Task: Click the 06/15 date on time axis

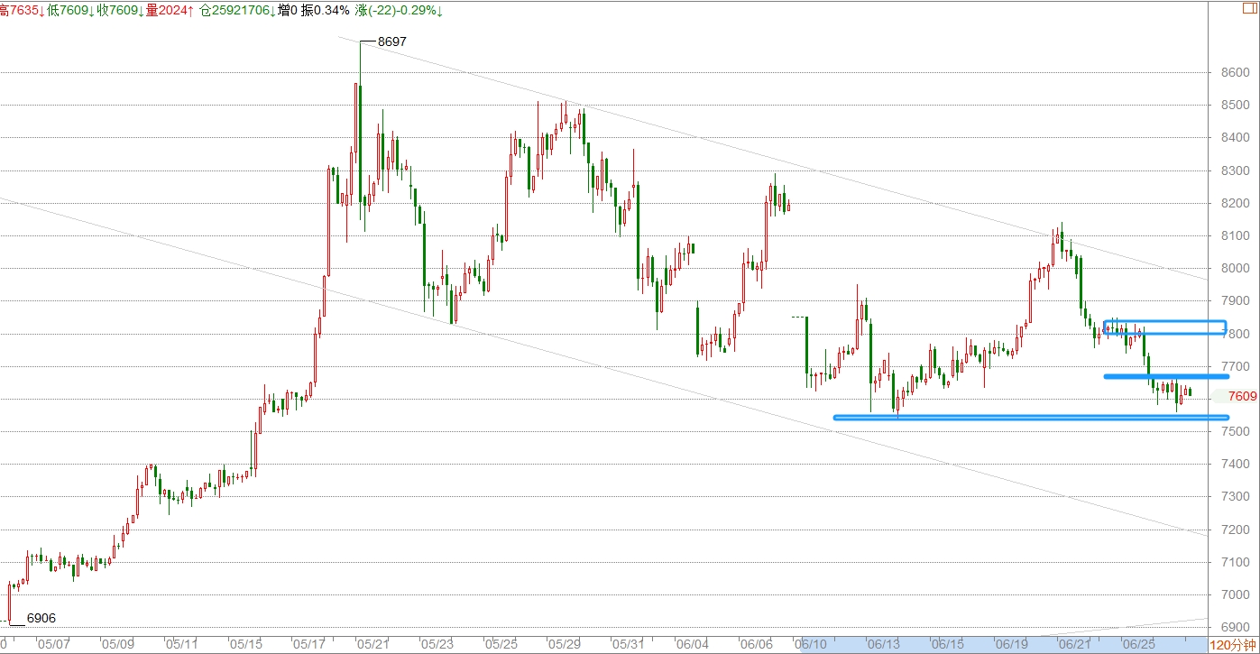Action: pyautogui.click(x=947, y=645)
